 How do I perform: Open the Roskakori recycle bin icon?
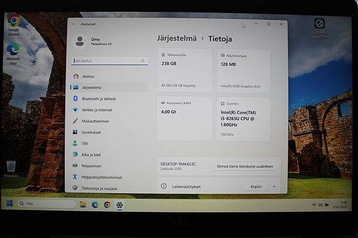point(11,168)
